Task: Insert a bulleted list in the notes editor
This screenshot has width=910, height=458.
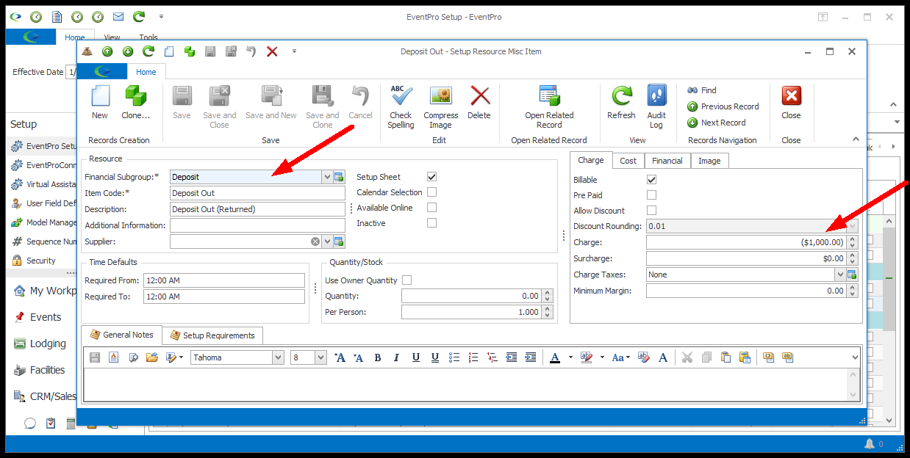Action: point(454,357)
